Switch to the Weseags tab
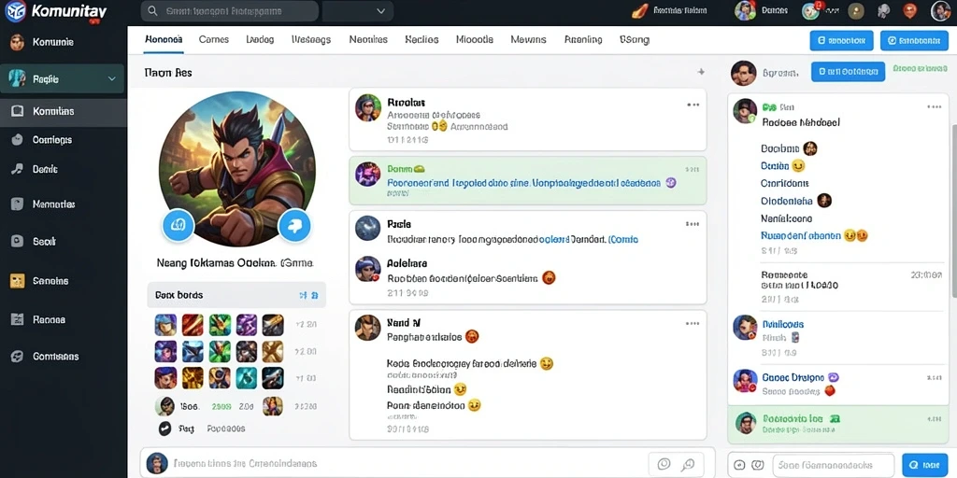 coord(311,39)
